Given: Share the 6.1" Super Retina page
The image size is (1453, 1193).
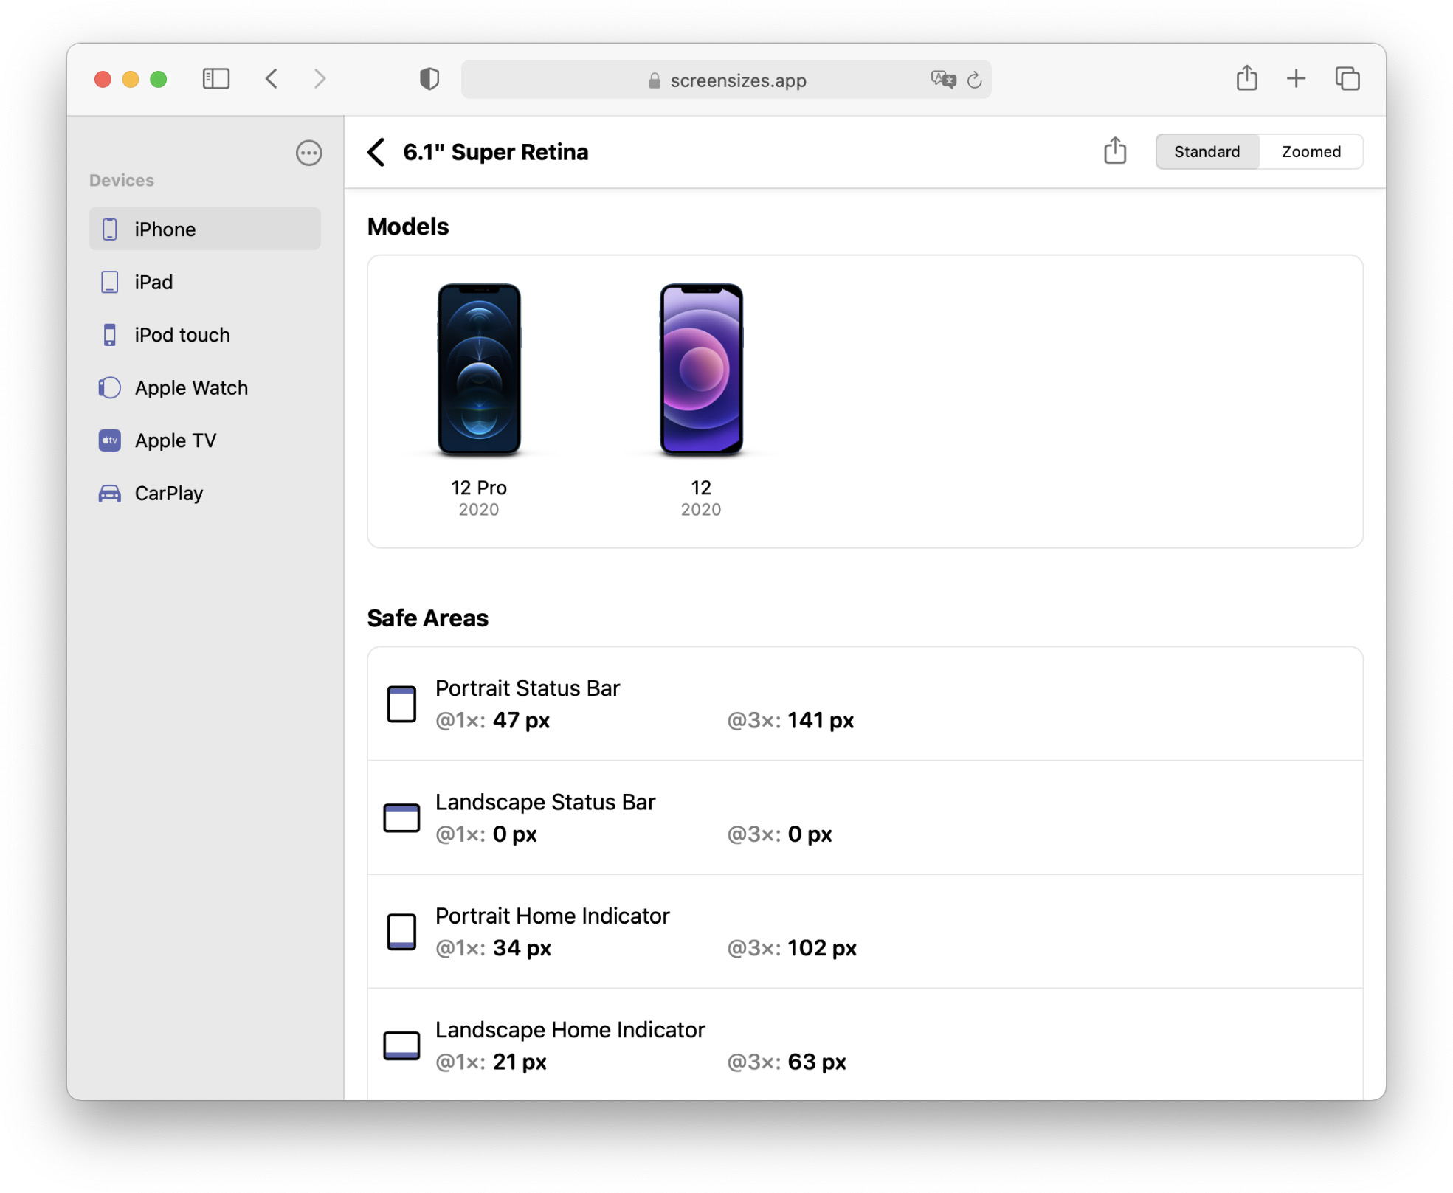Looking at the screenshot, I should pos(1114,151).
